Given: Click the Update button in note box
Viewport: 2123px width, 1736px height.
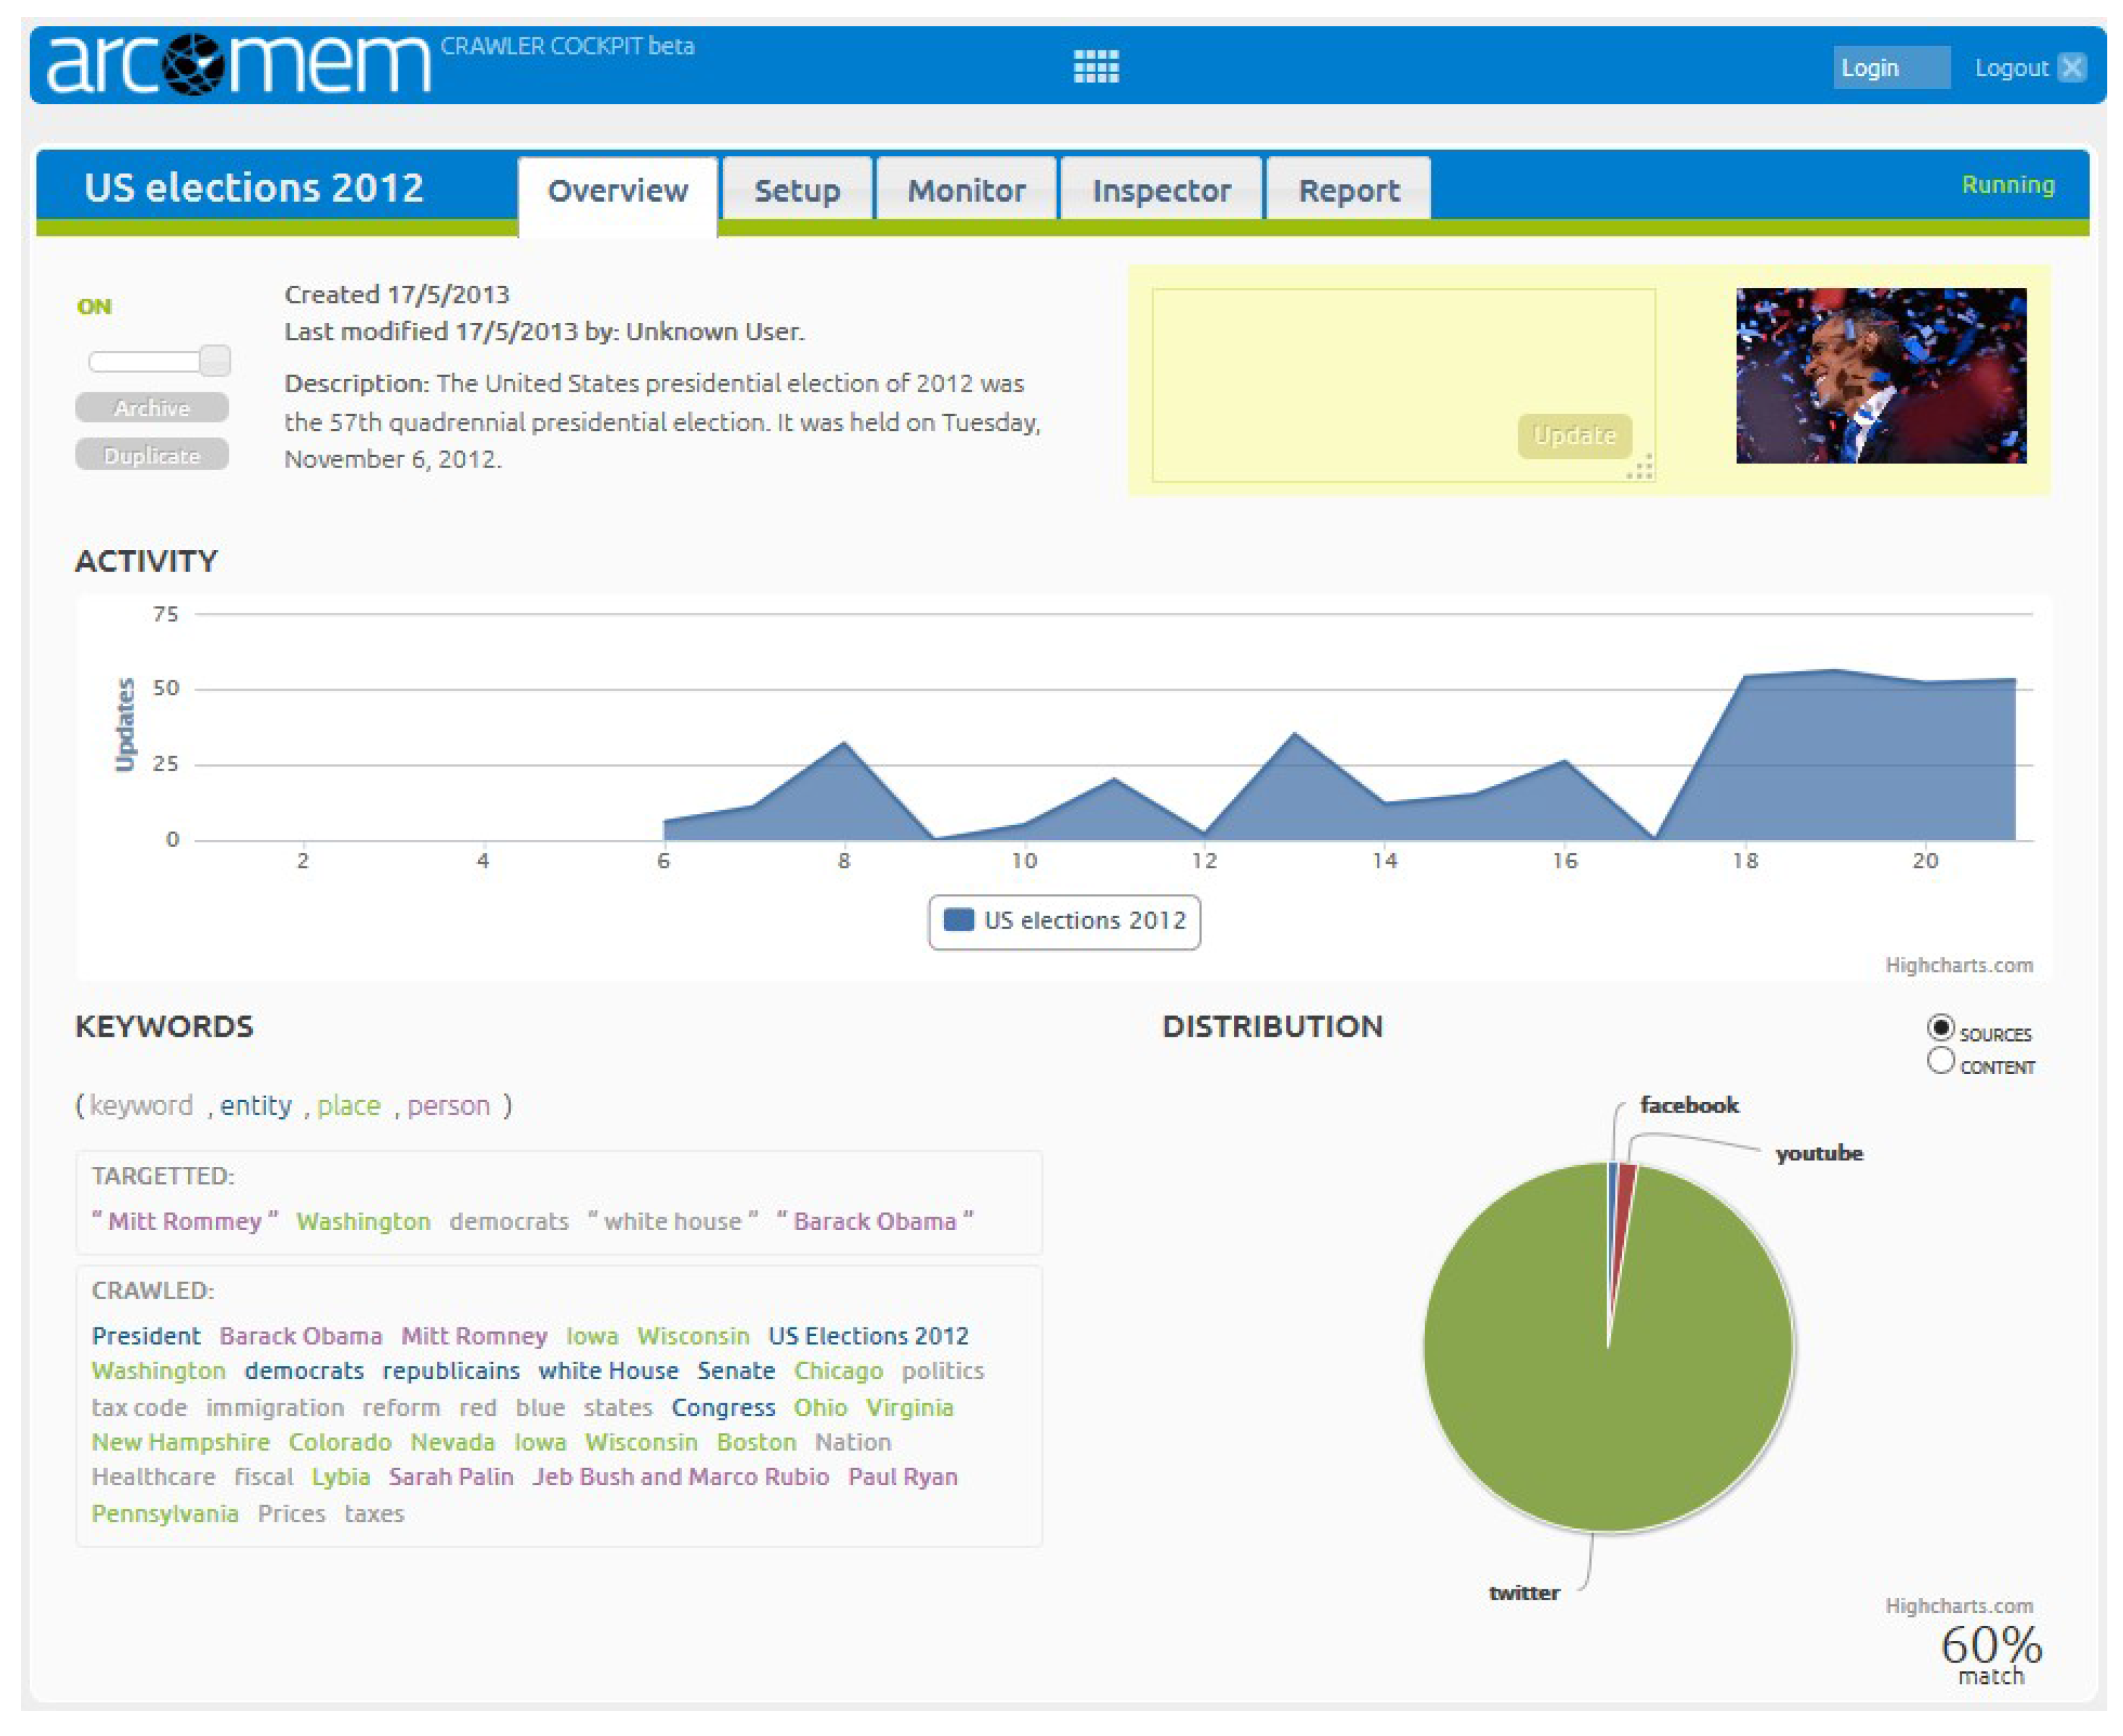Looking at the screenshot, I should point(1573,436).
